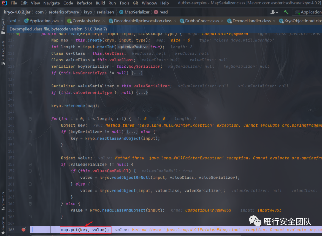Click line number 143 in the gutter

pyautogui.click(x=11, y=106)
